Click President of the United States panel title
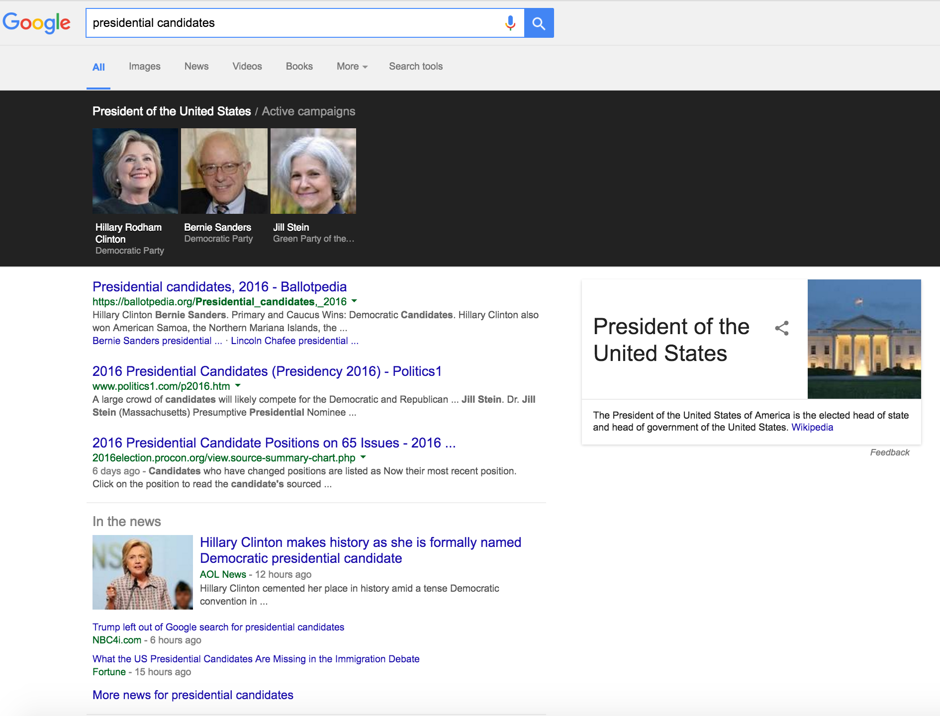The width and height of the screenshot is (940, 716). [671, 340]
